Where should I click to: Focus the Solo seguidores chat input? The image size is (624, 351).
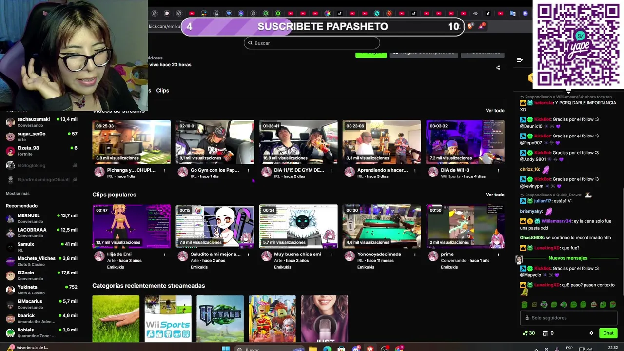coord(568,318)
